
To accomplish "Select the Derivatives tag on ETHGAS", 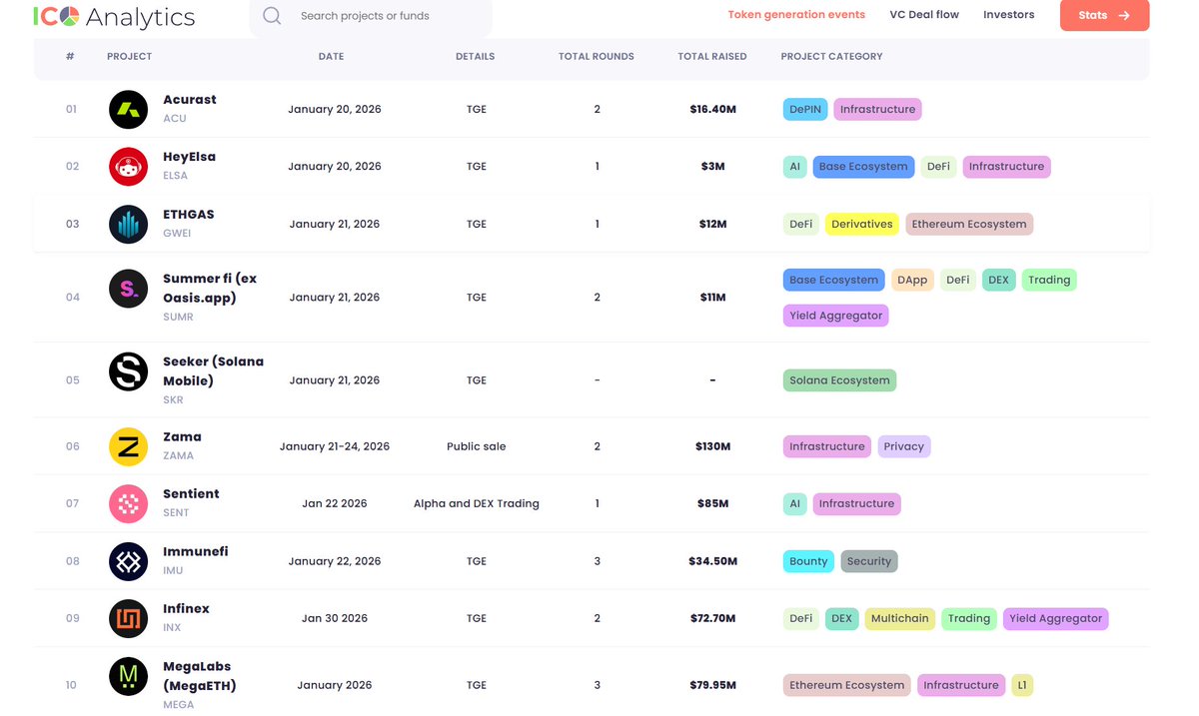I will click(x=862, y=224).
